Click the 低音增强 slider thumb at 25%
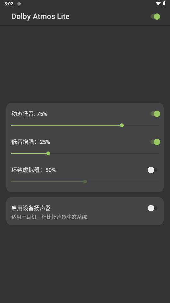The width and height of the screenshot is (170, 303). 48,153
